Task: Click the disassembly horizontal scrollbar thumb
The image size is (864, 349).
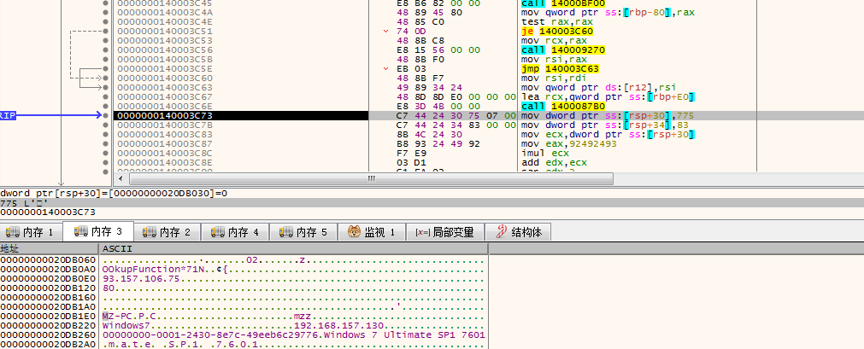Action: tap(371, 179)
